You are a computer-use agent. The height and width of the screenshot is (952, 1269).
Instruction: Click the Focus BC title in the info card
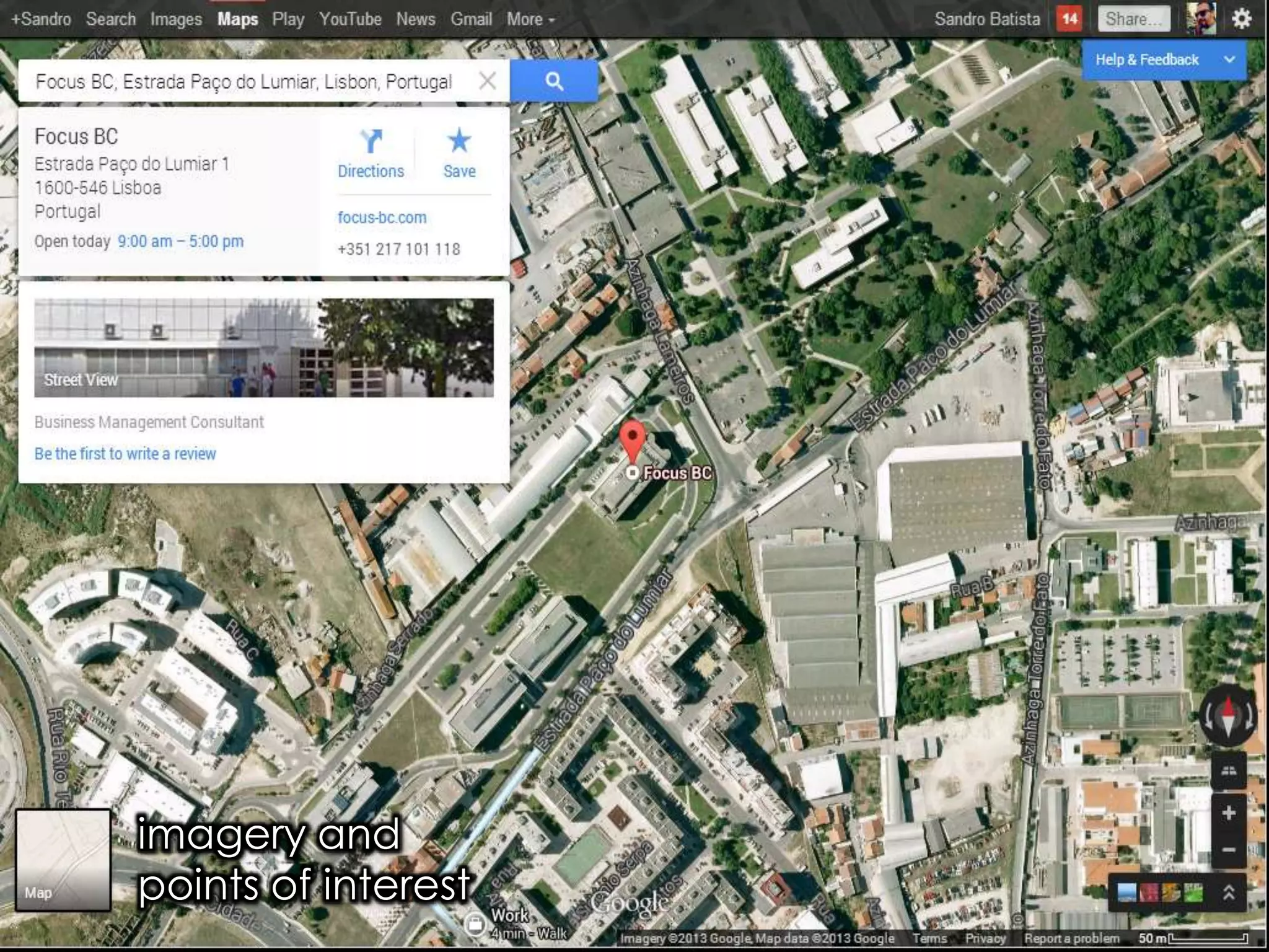point(76,136)
